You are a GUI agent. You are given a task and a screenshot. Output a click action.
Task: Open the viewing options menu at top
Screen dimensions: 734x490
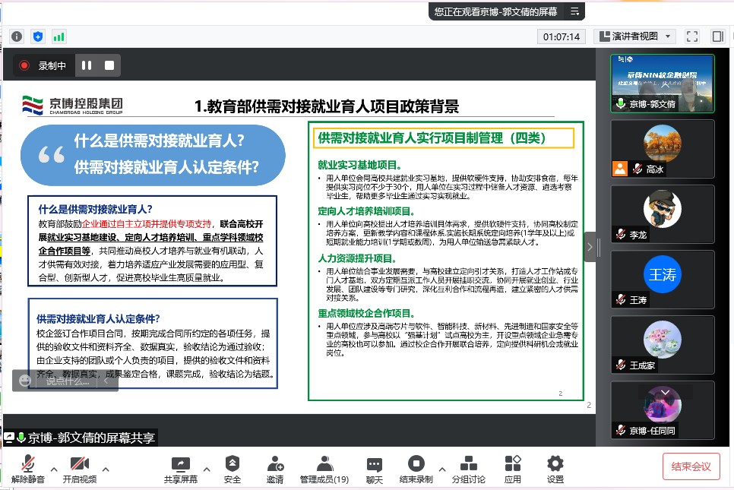tap(575, 11)
